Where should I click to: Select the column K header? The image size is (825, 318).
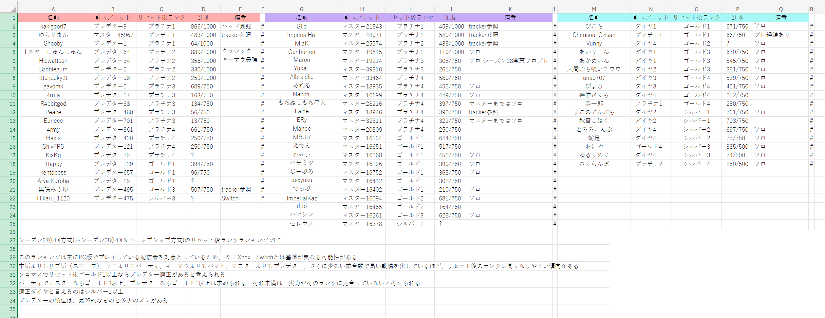click(510, 9)
